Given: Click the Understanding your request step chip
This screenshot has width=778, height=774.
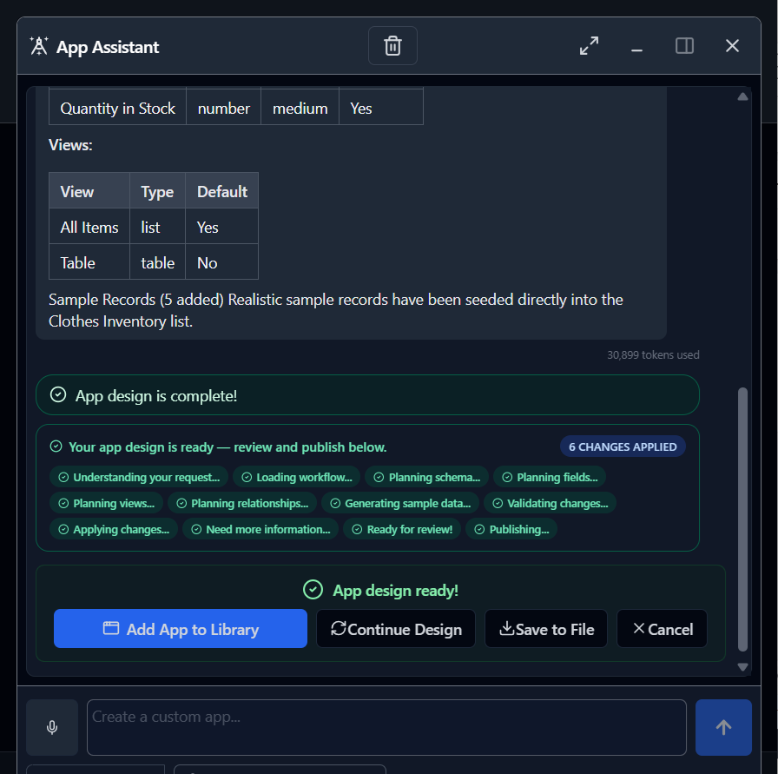Looking at the screenshot, I should [139, 477].
